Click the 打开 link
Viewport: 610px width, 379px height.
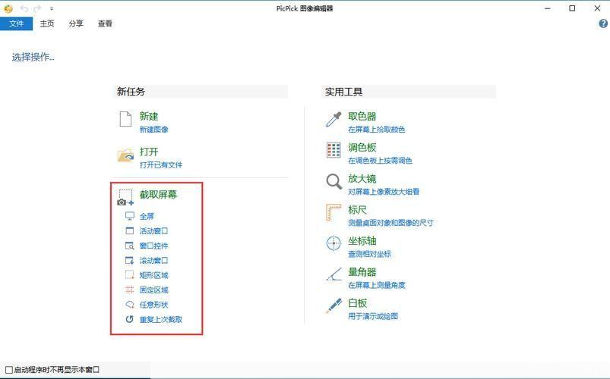click(x=149, y=152)
